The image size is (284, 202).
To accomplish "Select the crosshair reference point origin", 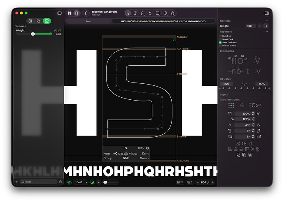I will tap(242, 105).
